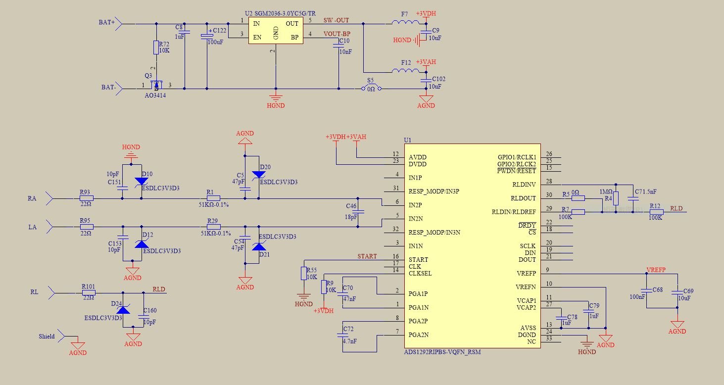Click the D24 ESD diode symbol

click(x=123, y=310)
